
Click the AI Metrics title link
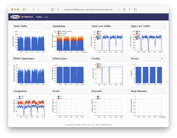pos(27,17)
